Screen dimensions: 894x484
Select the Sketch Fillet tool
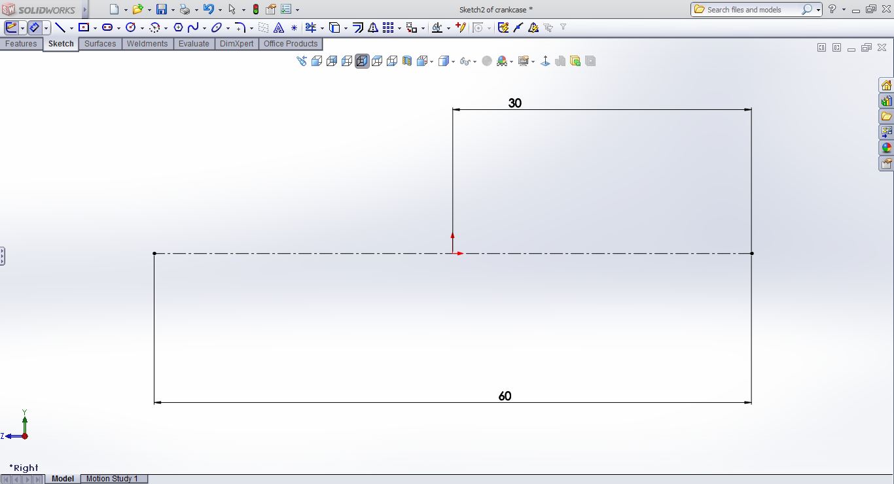[240, 27]
